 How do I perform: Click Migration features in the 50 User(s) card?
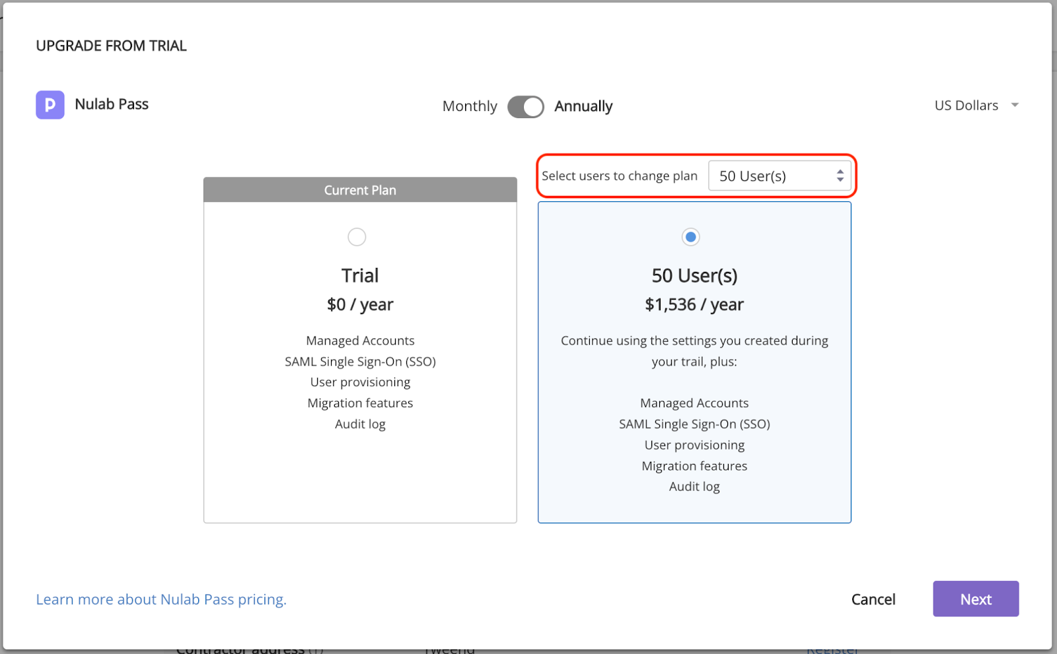[694, 466]
